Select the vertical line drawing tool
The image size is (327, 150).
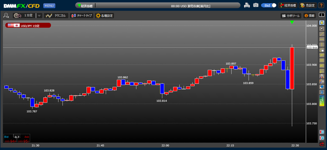click(x=322, y=44)
